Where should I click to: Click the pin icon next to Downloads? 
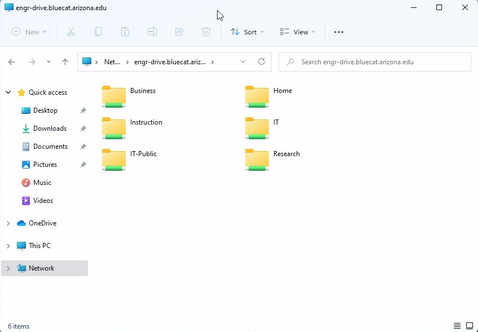click(x=83, y=129)
